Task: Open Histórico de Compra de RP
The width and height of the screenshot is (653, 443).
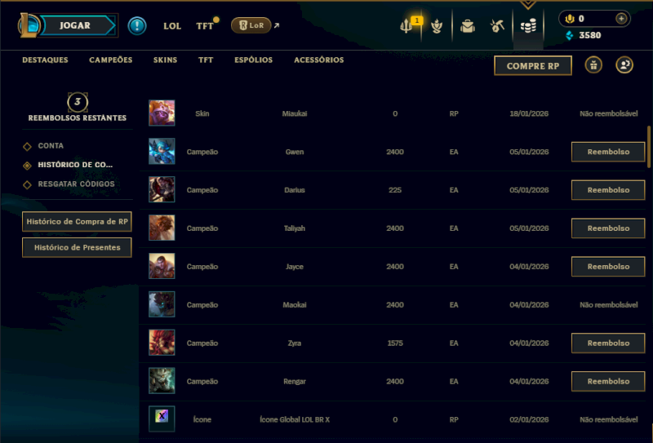Action: [x=77, y=222]
